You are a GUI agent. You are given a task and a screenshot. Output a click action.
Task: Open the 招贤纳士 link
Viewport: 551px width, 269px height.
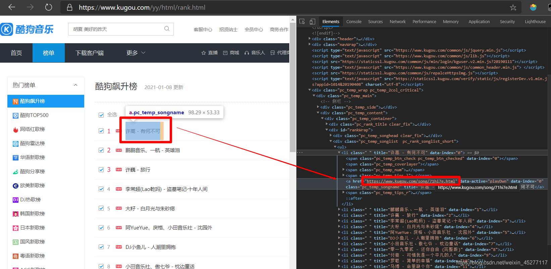pyautogui.click(x=228, y=29)
